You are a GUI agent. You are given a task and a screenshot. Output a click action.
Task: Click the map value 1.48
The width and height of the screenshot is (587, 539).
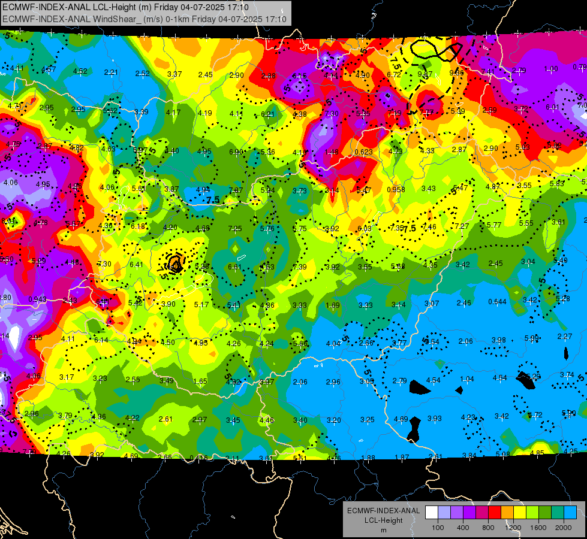(x=332, y=152)
